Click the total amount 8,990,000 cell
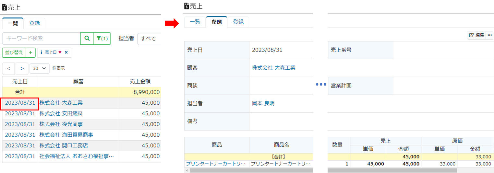 [x=140, y=92]
